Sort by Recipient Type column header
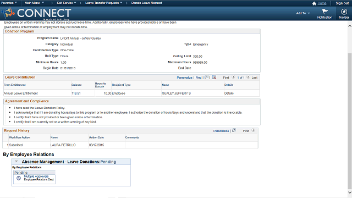This screenshot has width=352, height=198. tap(121, 85)
